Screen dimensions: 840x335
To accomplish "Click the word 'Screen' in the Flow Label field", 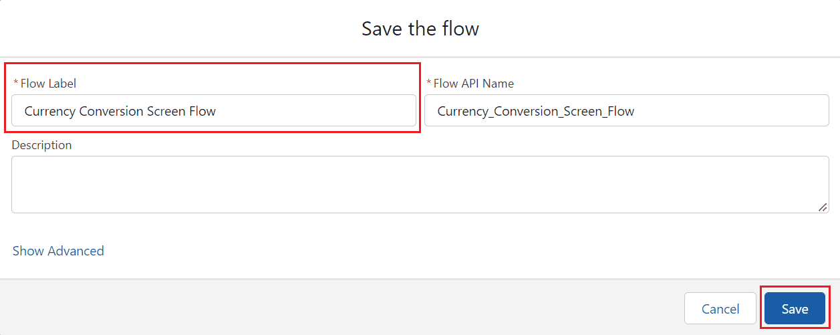I will pyautogui.click(x=165, y=111).
